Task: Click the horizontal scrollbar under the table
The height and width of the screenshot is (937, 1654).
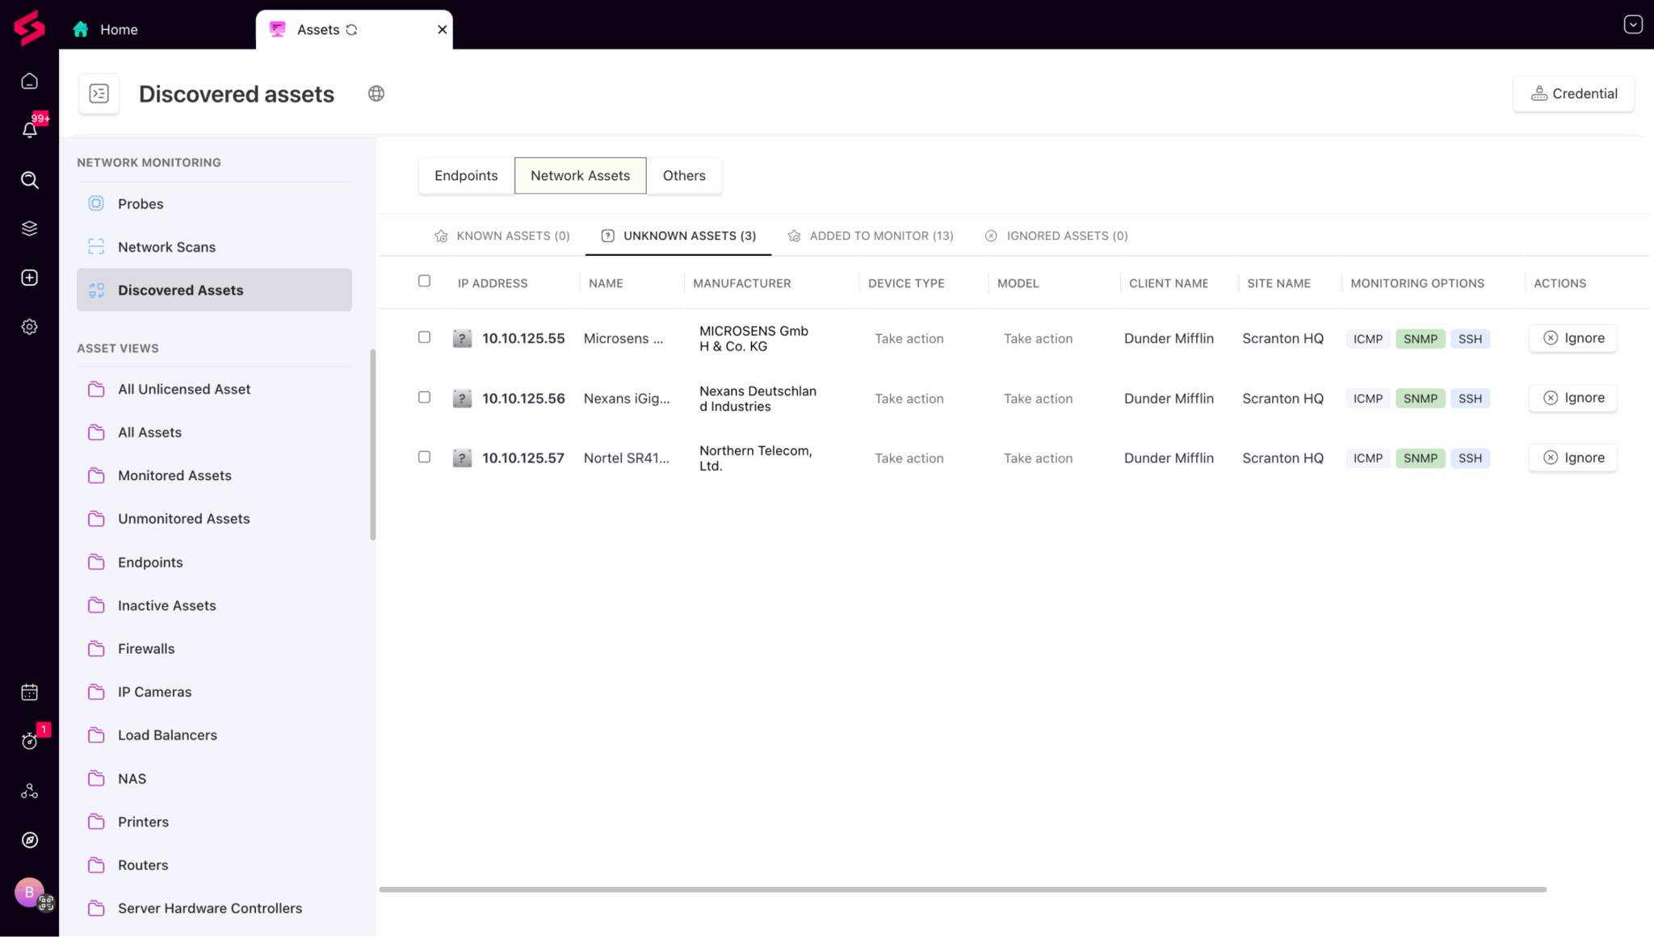Action: click(x=963, y=889)
